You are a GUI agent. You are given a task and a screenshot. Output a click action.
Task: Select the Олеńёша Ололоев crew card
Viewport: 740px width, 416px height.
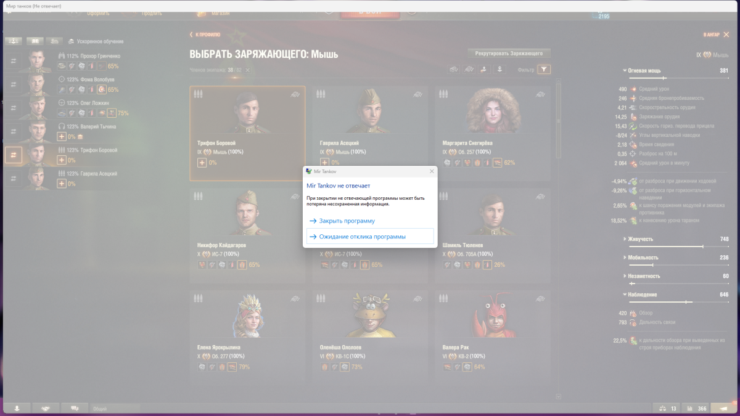[370, 337]
